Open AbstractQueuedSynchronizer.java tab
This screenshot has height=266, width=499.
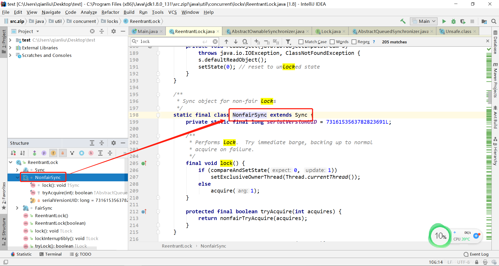pos(393,31)
